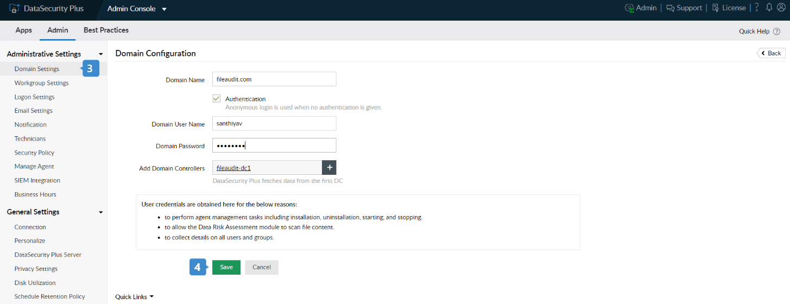Cancel the domain configuration

262,267
